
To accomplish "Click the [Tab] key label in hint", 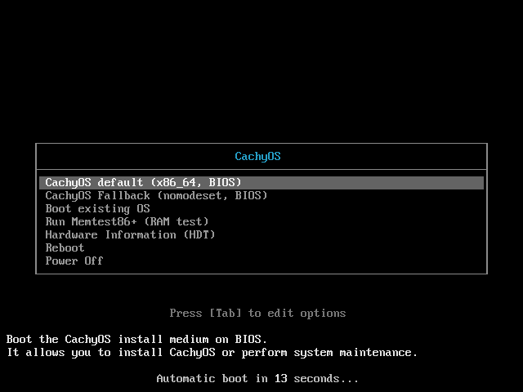I will click(225, 313).
